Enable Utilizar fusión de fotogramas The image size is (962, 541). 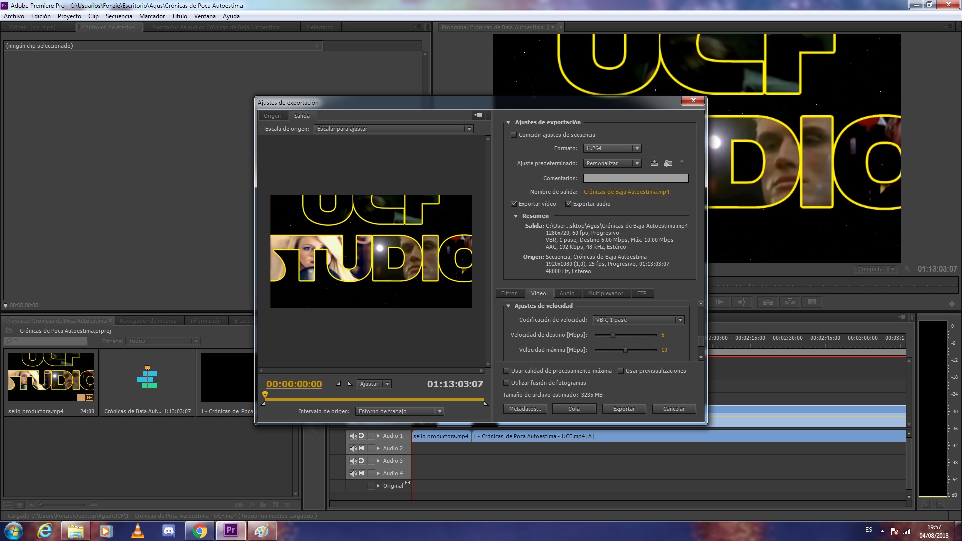(506, 383)
